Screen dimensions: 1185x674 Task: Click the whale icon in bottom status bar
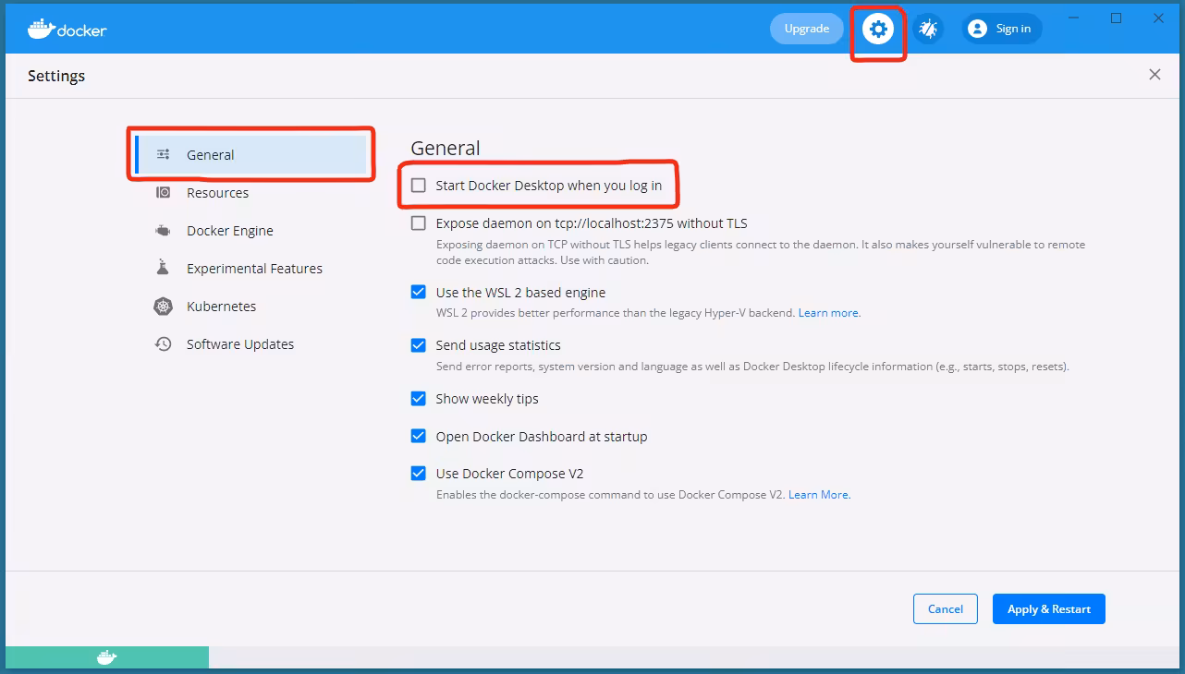pyautogui.click(x=107, y=657)
